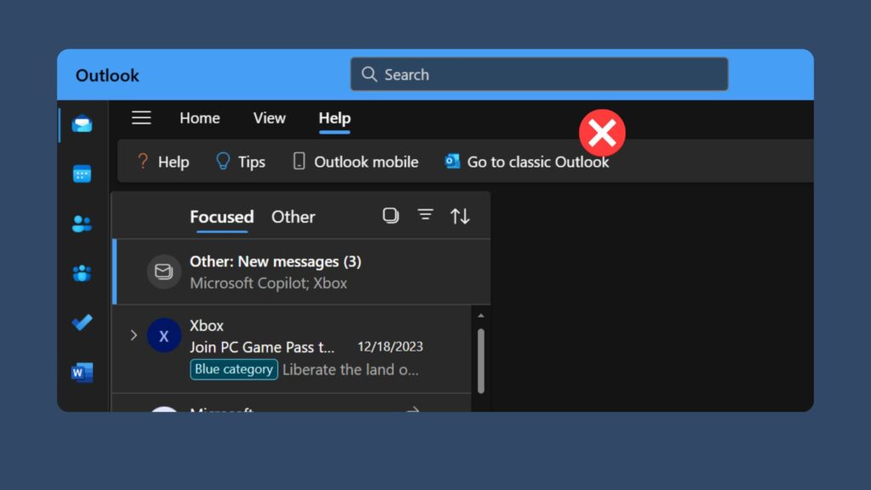Switch to the View tab
Screen dimensions: 871x490
click(x=269, y=118)
